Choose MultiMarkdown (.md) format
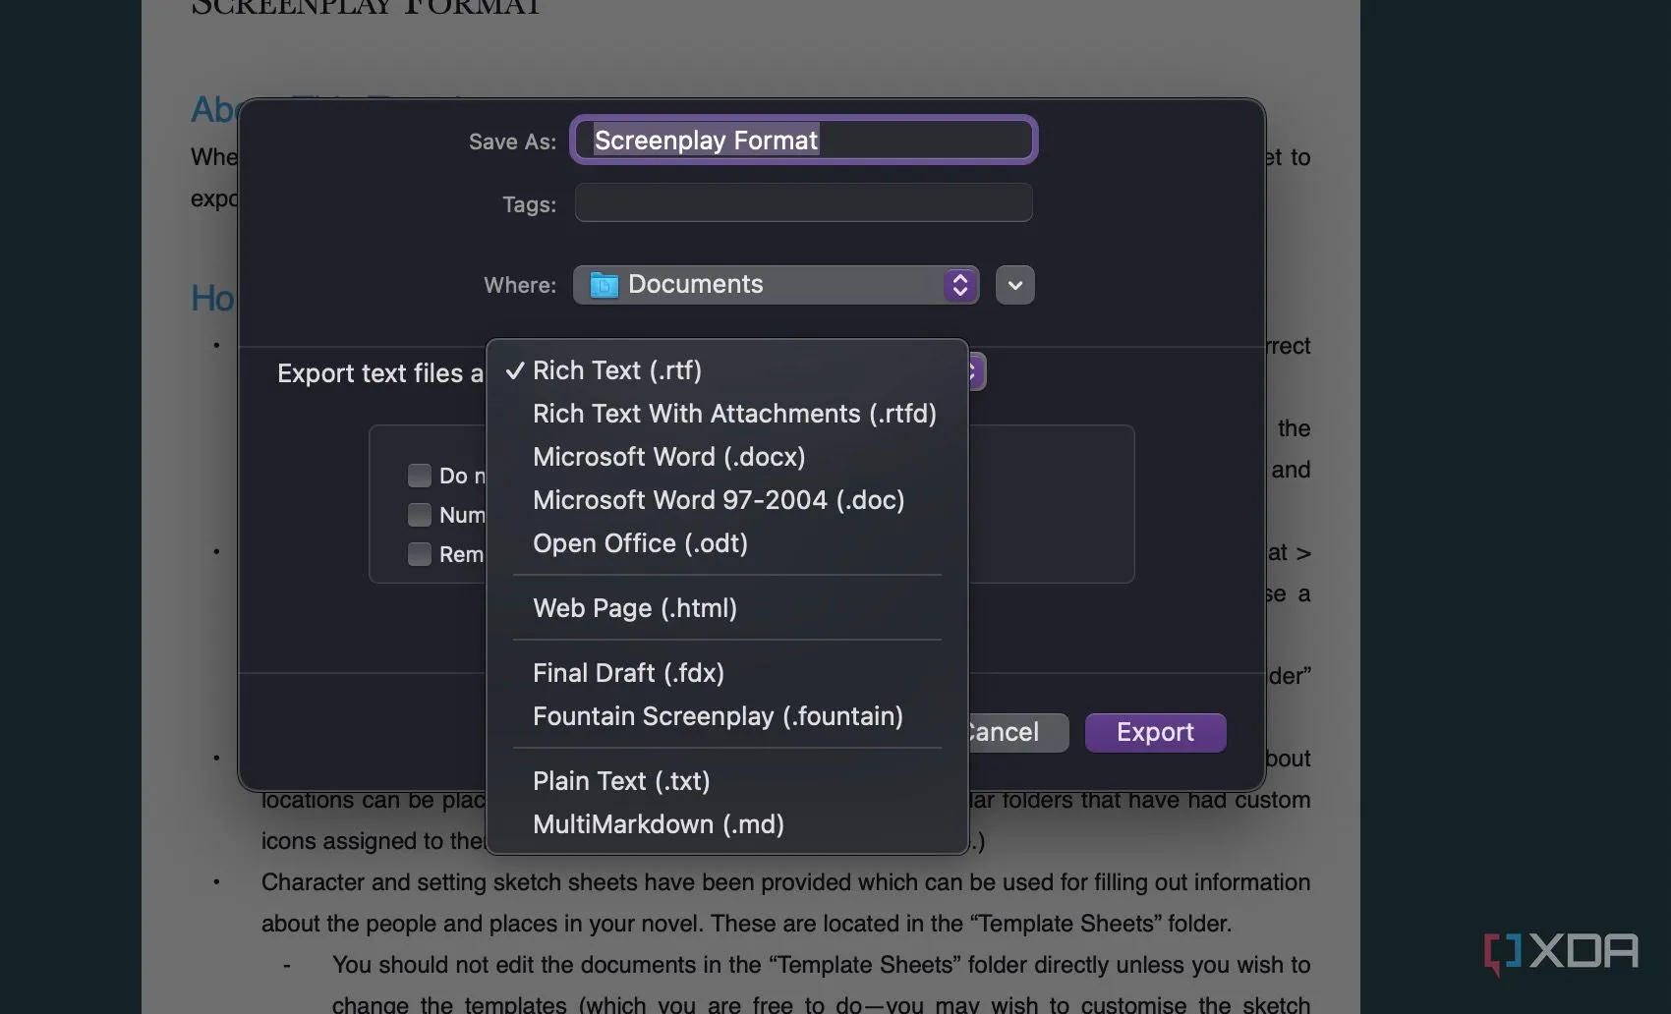This screenshot has height=1014, width=1671. (x=727, y=824)
